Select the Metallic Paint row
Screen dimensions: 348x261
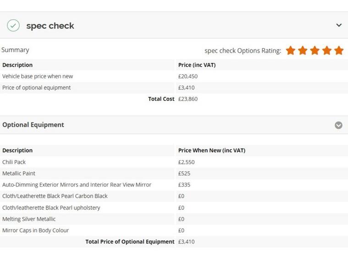pyautogui.click(x=174, y=173)
